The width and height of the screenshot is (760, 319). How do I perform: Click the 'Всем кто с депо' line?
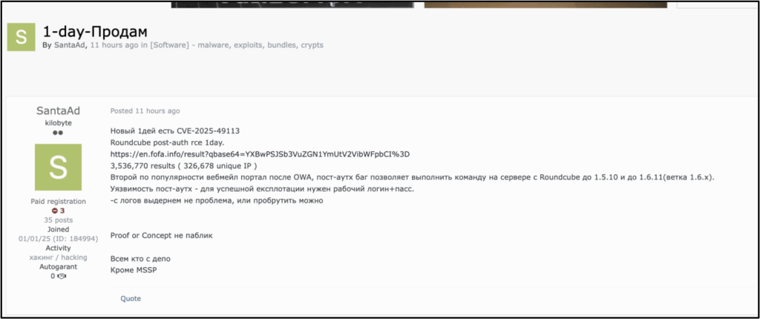click(x=140, y=259)
